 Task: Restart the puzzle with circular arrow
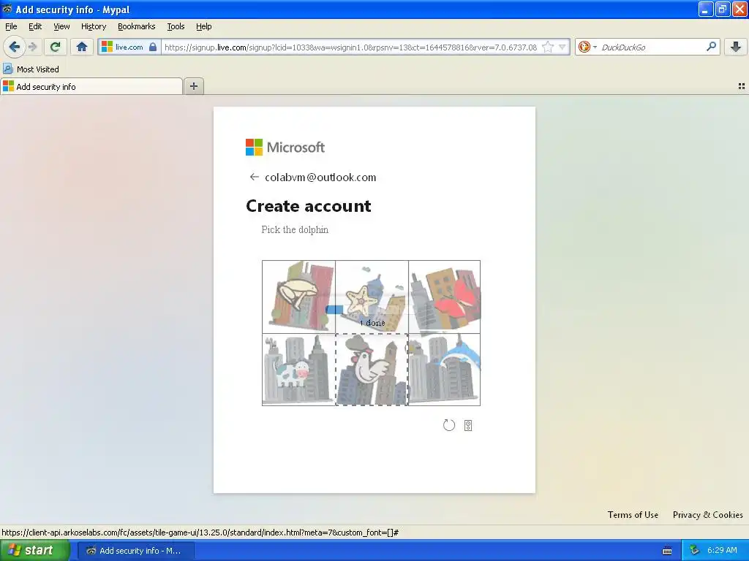(x=448, y=425)
